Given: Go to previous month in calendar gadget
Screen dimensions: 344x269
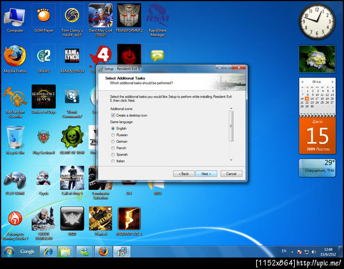Looking at the screenshot, I should point(302,82).
